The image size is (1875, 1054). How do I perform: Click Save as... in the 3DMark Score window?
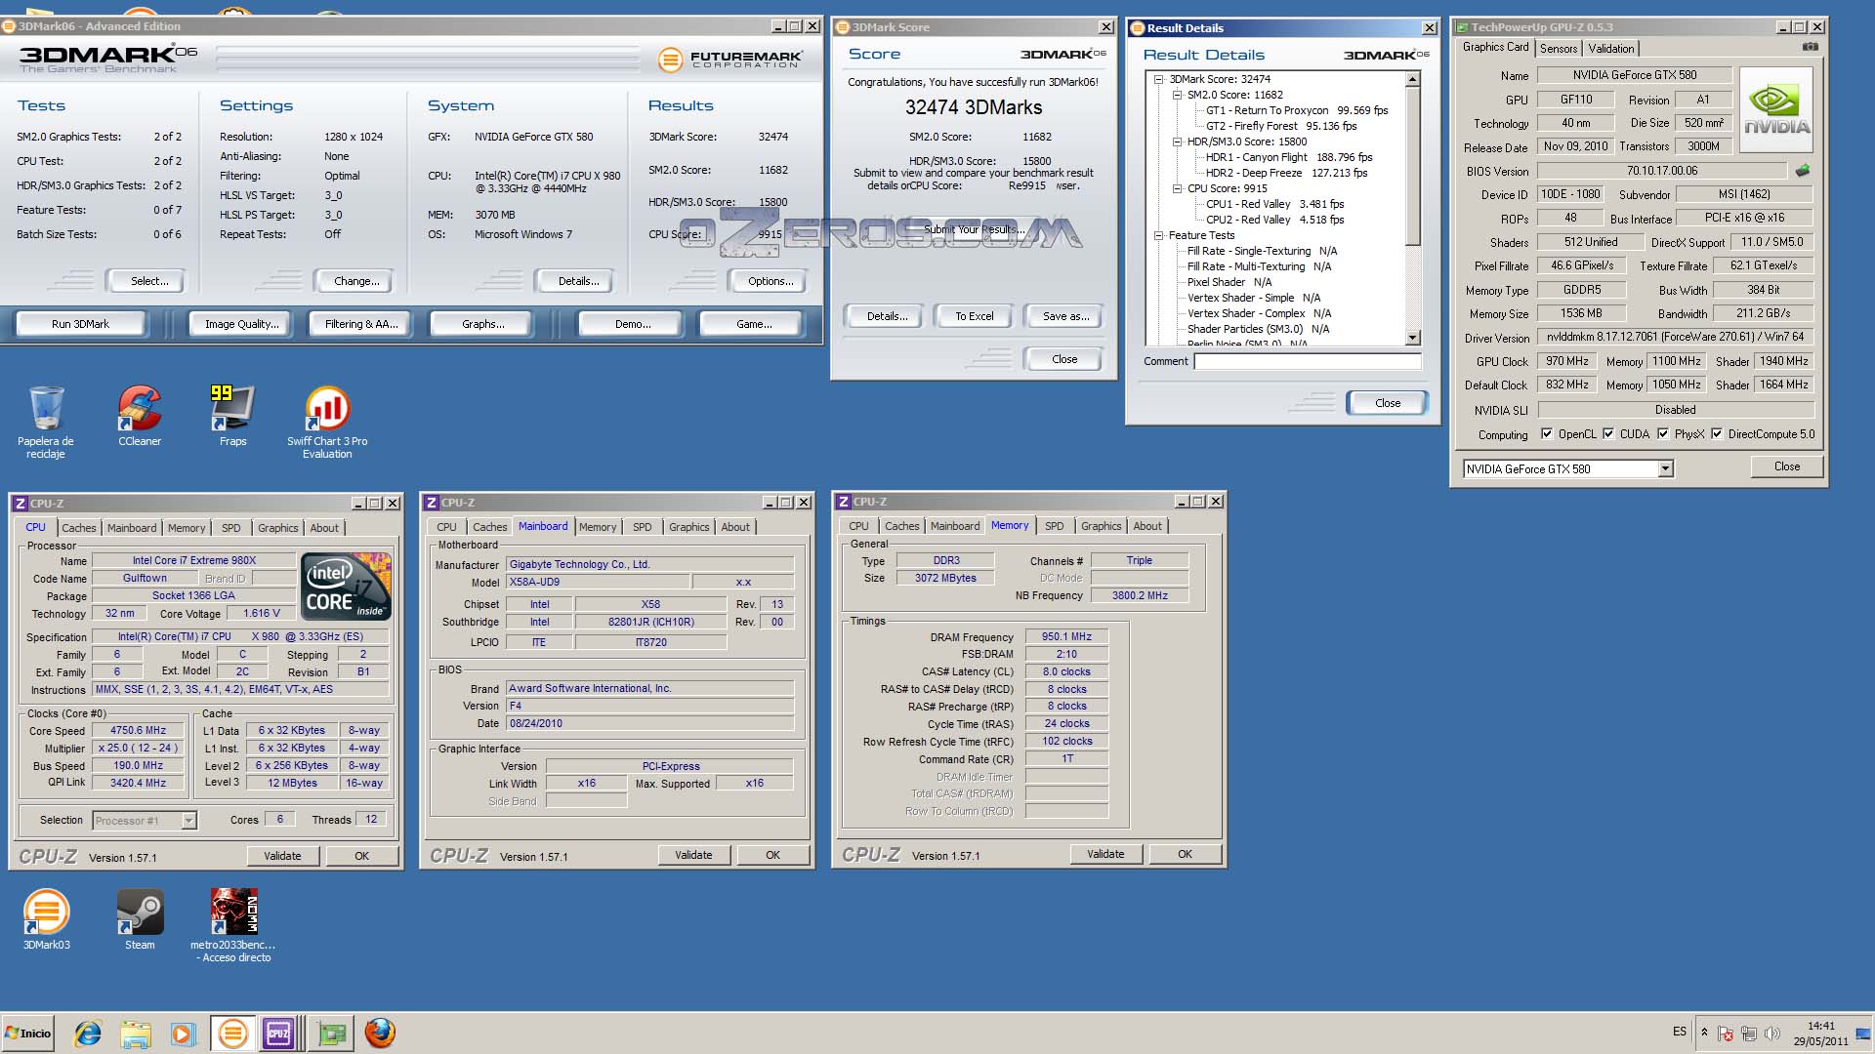click(1065, 316)
